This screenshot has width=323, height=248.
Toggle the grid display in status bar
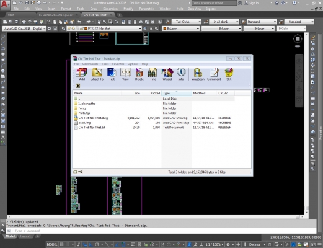62,244
